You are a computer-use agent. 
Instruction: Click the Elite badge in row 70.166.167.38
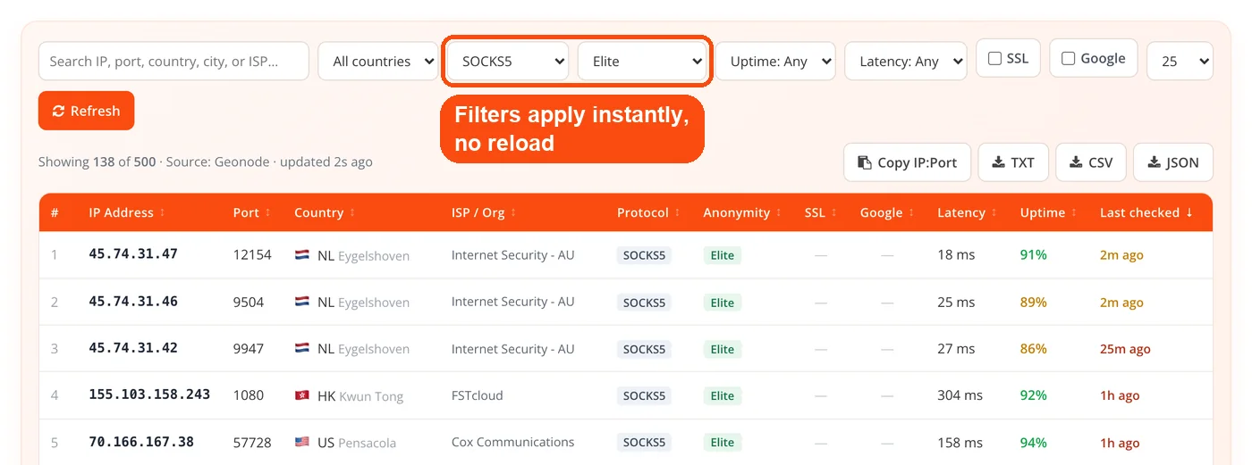coord(722,443)
